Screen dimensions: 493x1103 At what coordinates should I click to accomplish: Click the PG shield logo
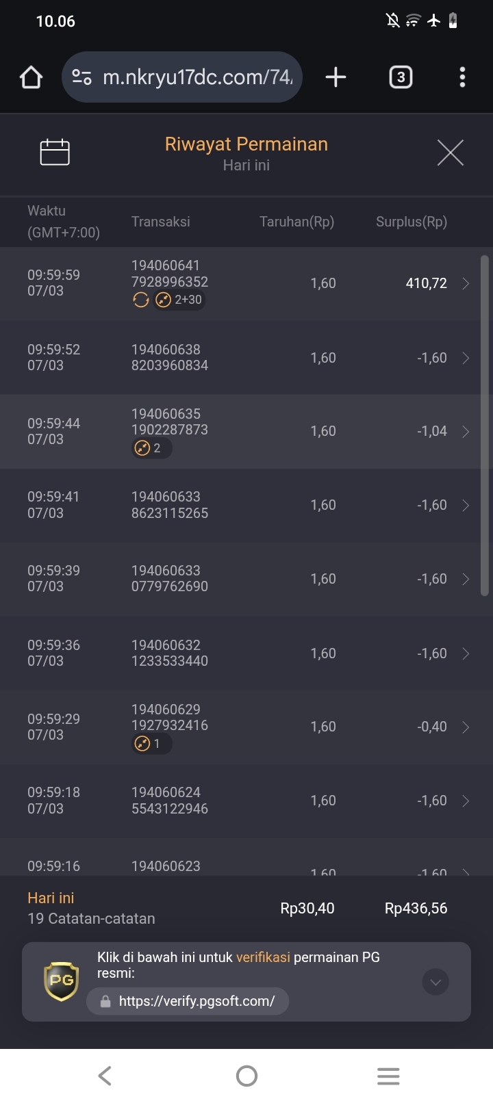point(61,981)
